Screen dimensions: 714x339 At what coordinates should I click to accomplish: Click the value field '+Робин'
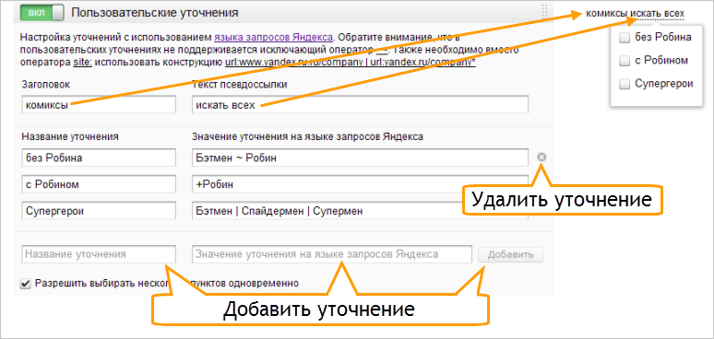pyautogui.click(x=360, y=184)
